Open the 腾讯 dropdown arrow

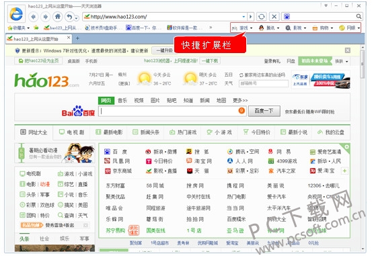tap(278, 28)
